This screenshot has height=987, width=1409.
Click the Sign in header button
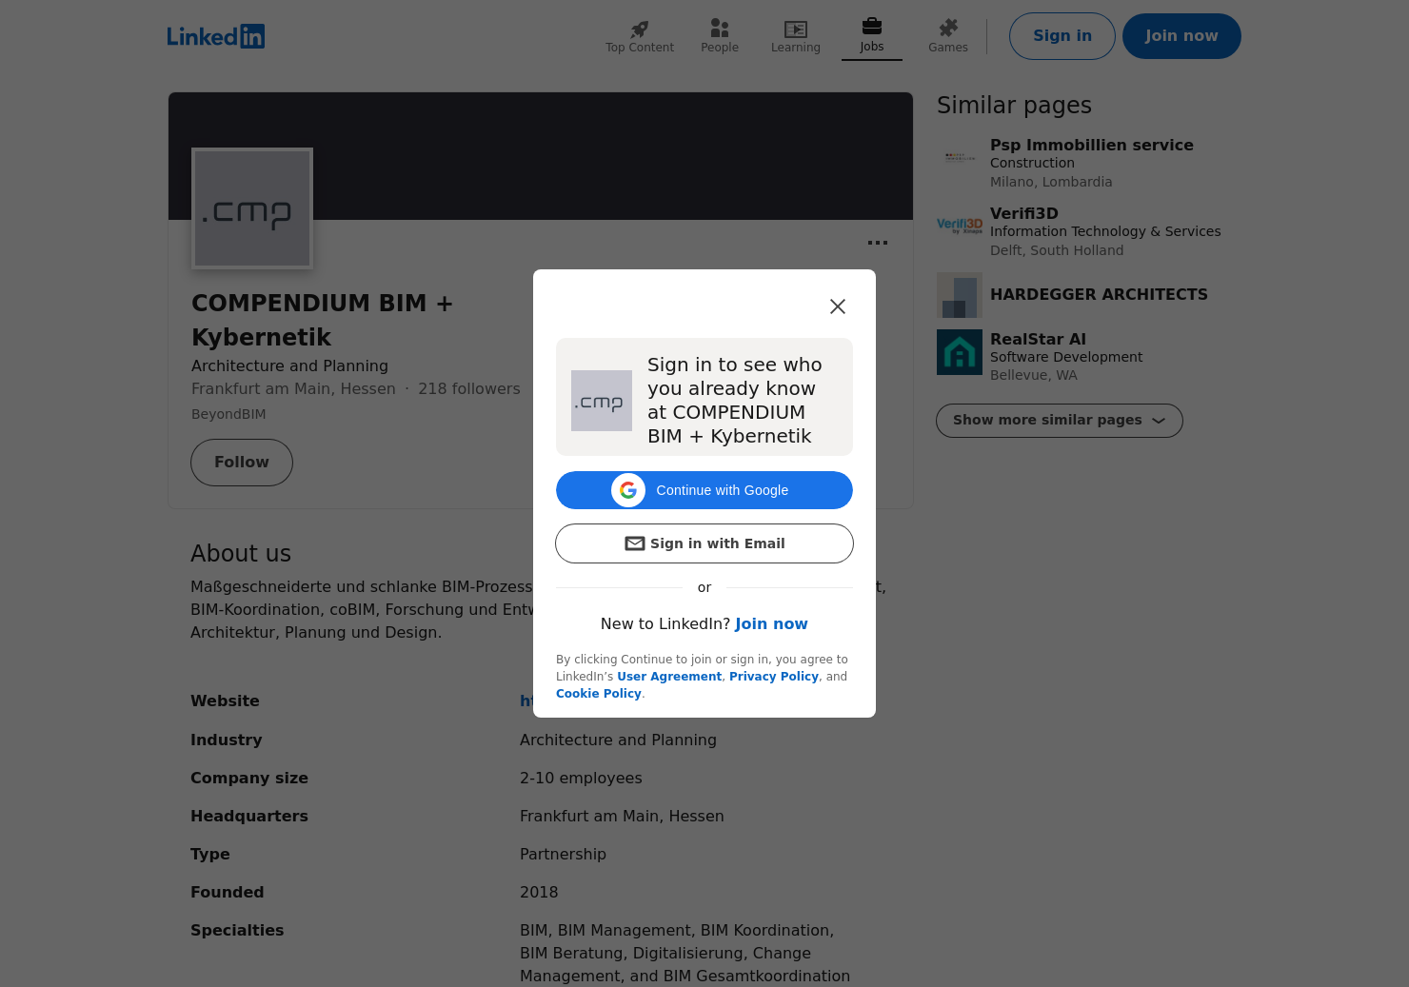pos(1062,36)
